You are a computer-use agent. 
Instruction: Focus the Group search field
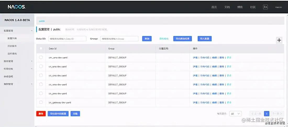[x=119, y=39]
